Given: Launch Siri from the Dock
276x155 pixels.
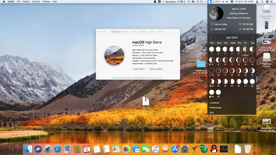Looking at the screenshot, I should tap(38, 149).
